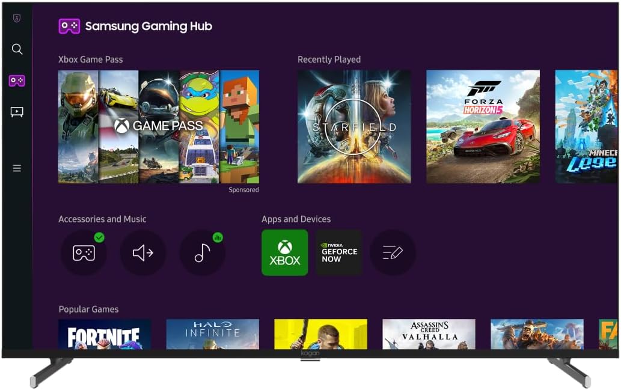Select the yellow Cyberpunk game tile

click(320, 334)
